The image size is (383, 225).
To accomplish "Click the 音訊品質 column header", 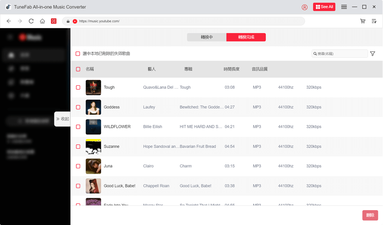I will [260, 69].
